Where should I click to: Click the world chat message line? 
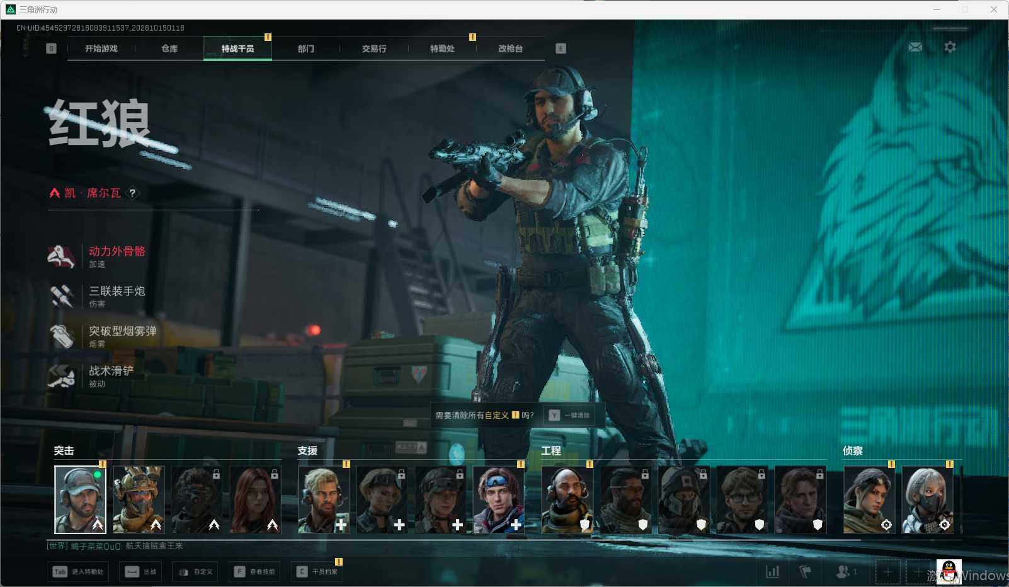click(115, 546)
